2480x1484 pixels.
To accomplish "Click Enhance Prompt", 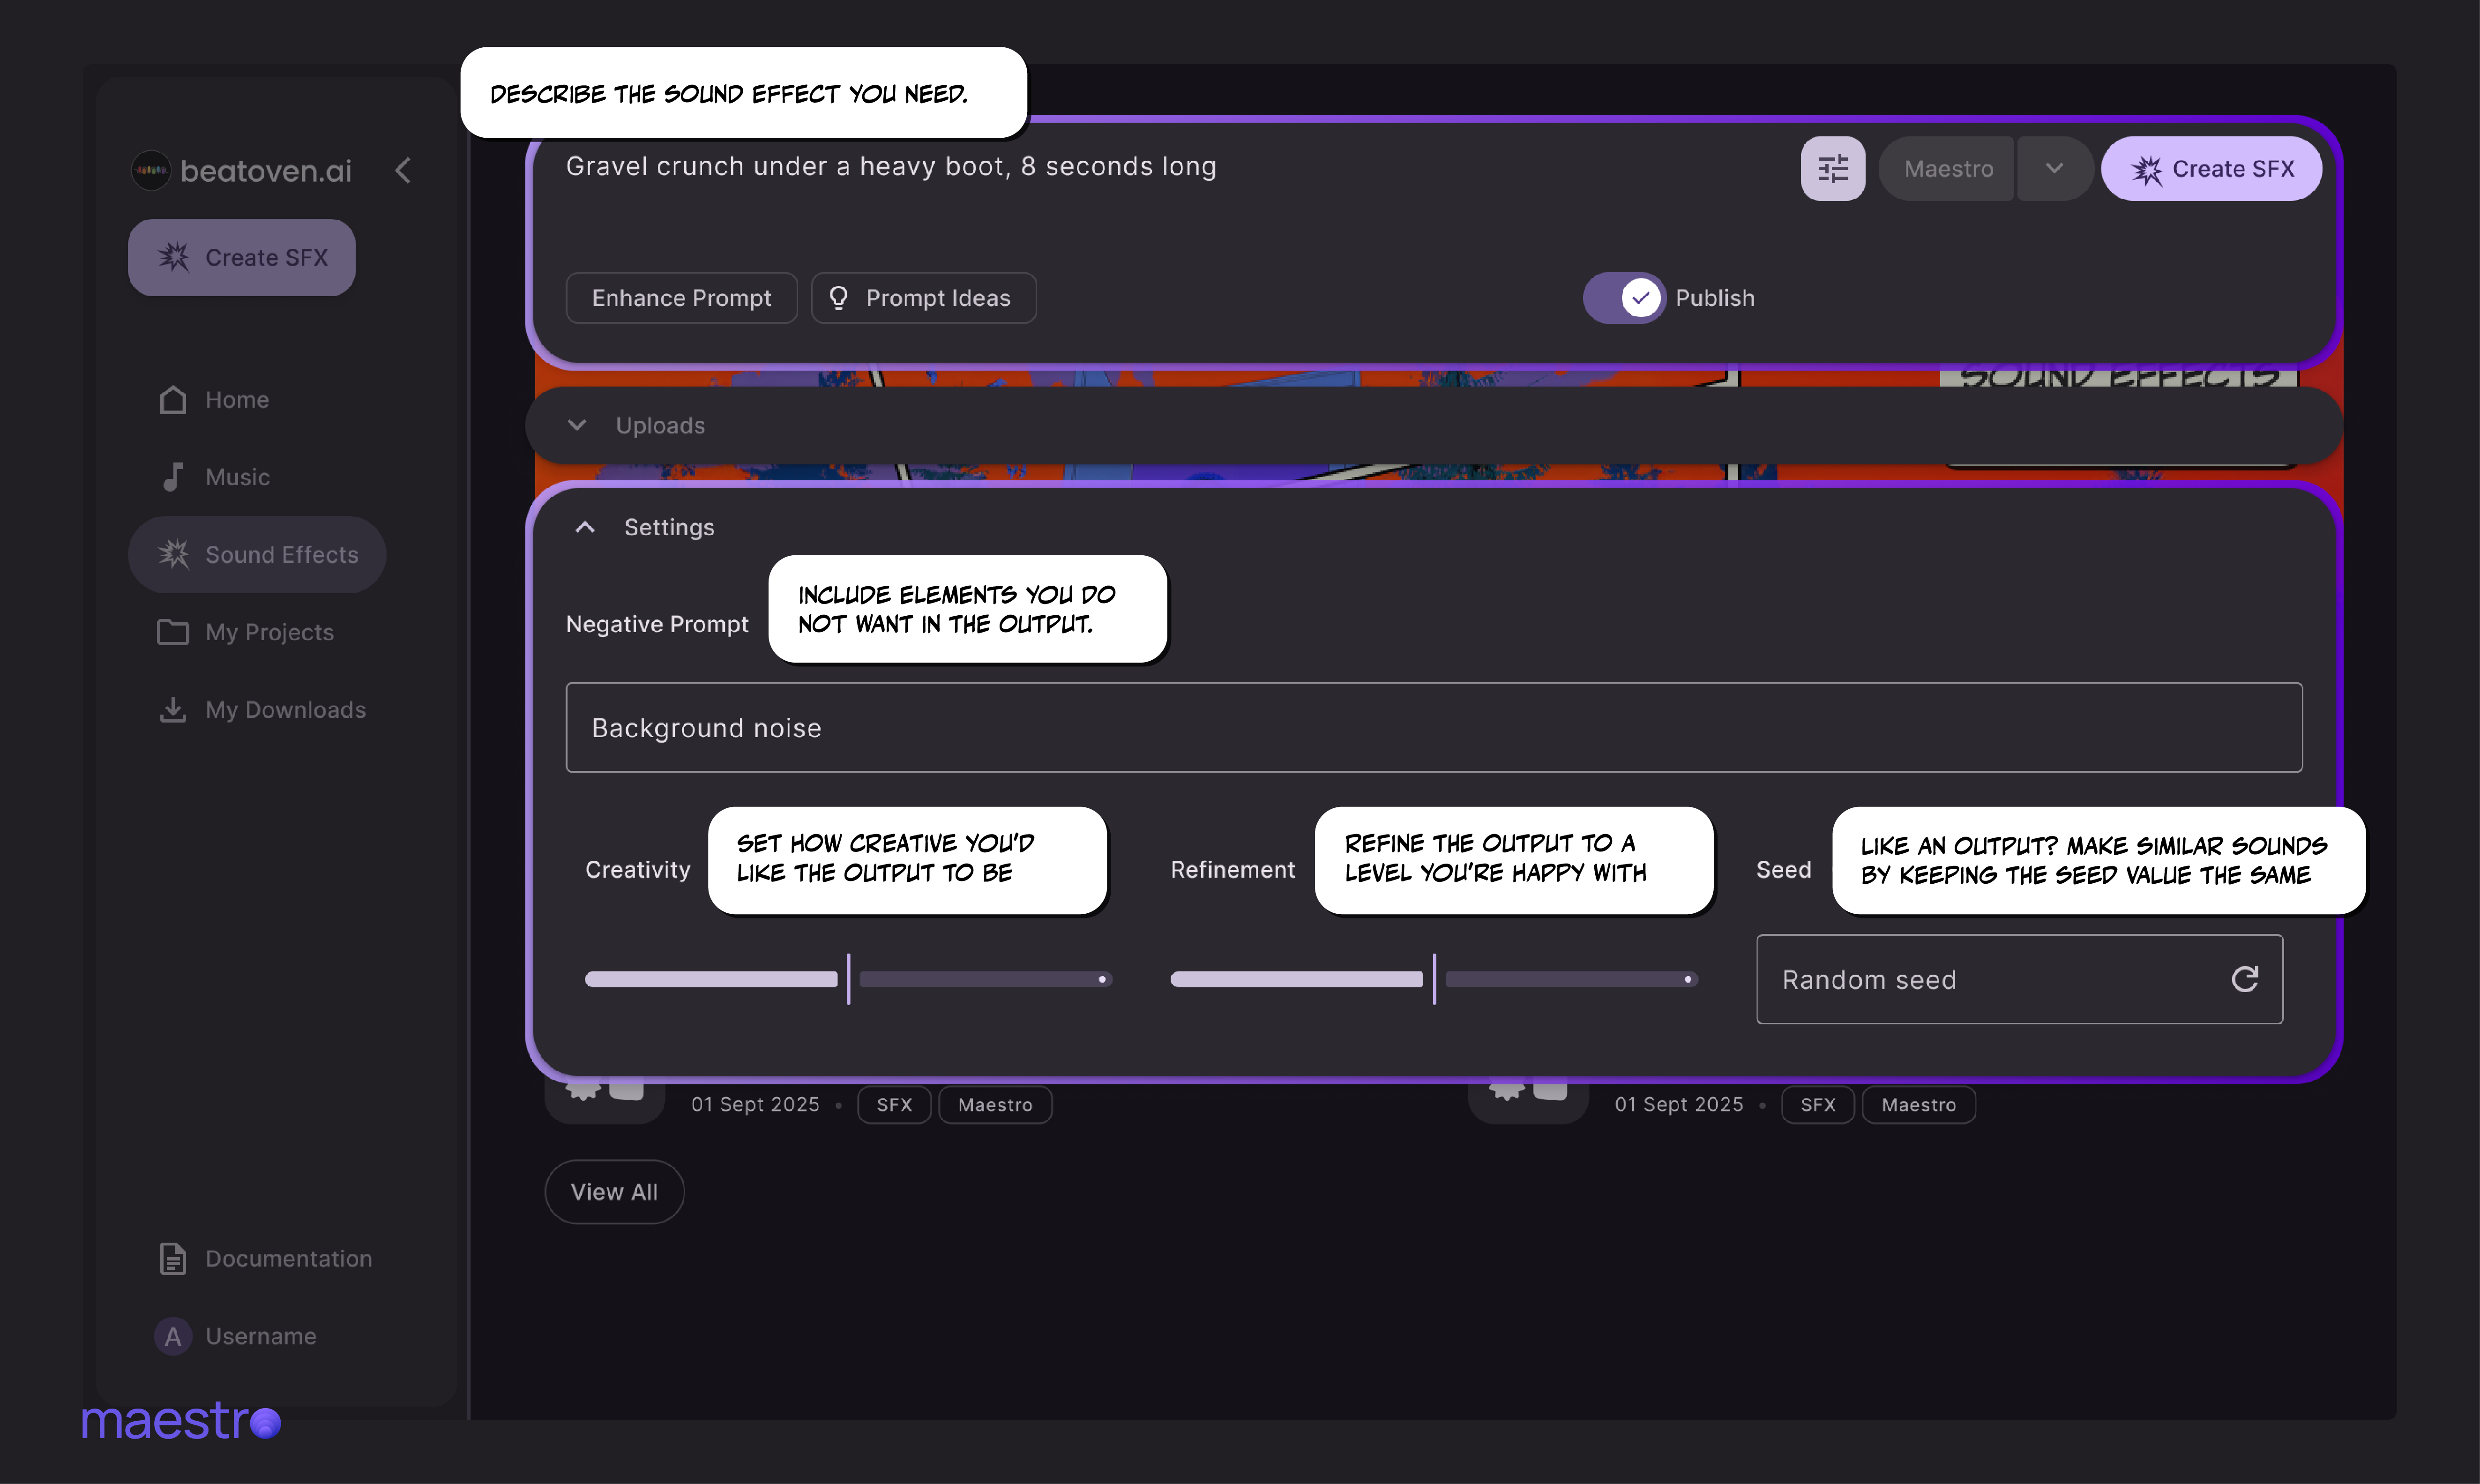I will [x=681, y=297].
